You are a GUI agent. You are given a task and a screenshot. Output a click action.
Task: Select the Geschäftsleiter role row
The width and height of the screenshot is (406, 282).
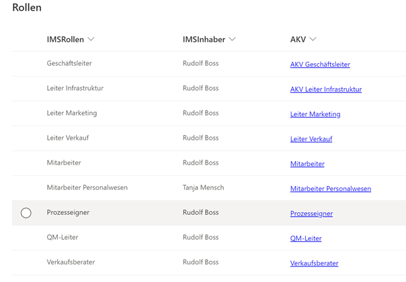tap(209, 64)
